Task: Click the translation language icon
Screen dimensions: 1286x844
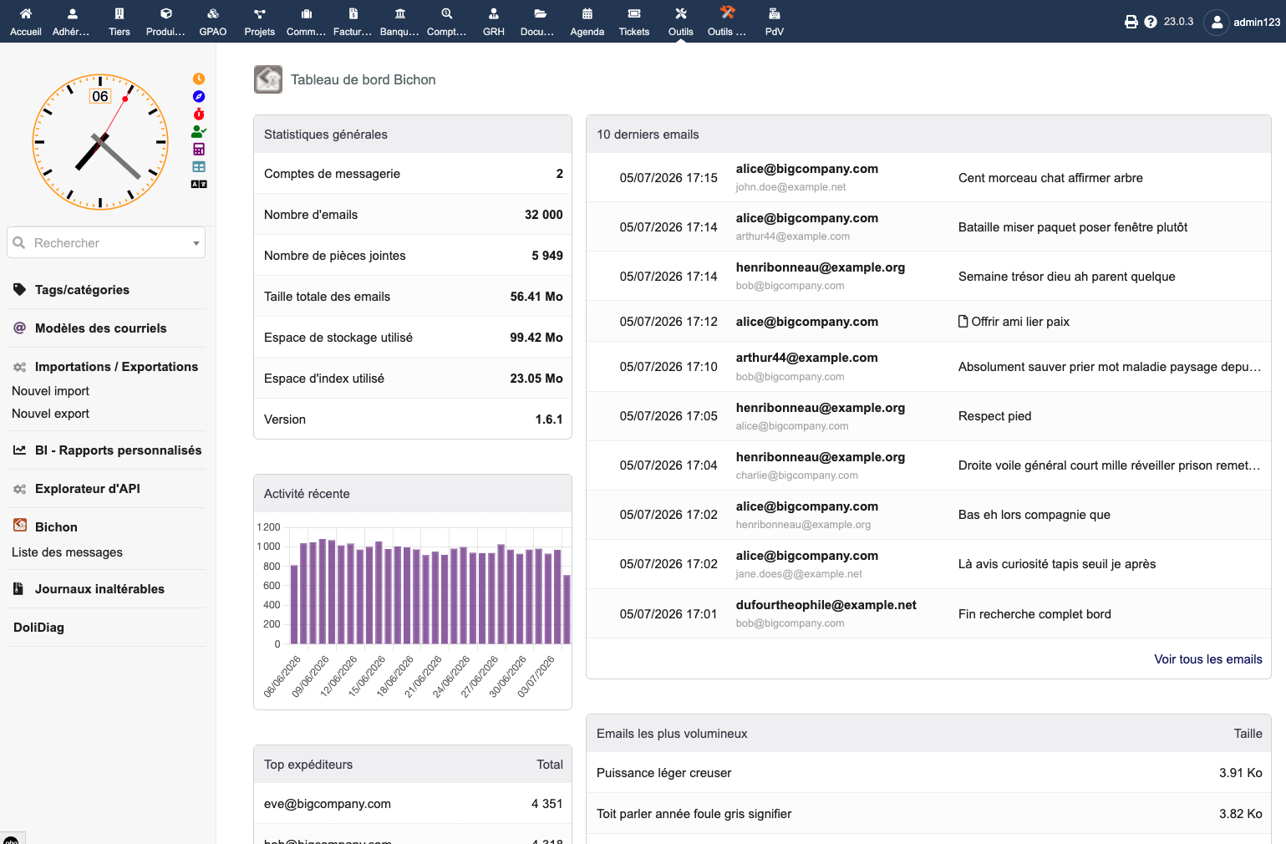Action: click(x=199, y=184)
